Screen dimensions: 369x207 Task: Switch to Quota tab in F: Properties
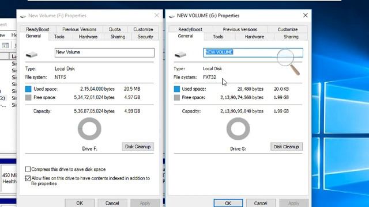click(115, 29)
